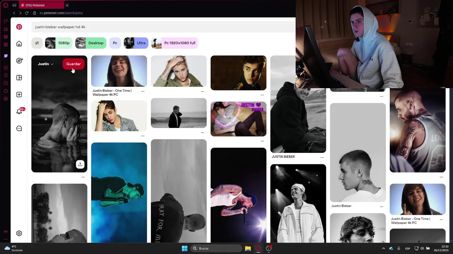Click the Create plus icon in the sidebar

coord(19,95)
